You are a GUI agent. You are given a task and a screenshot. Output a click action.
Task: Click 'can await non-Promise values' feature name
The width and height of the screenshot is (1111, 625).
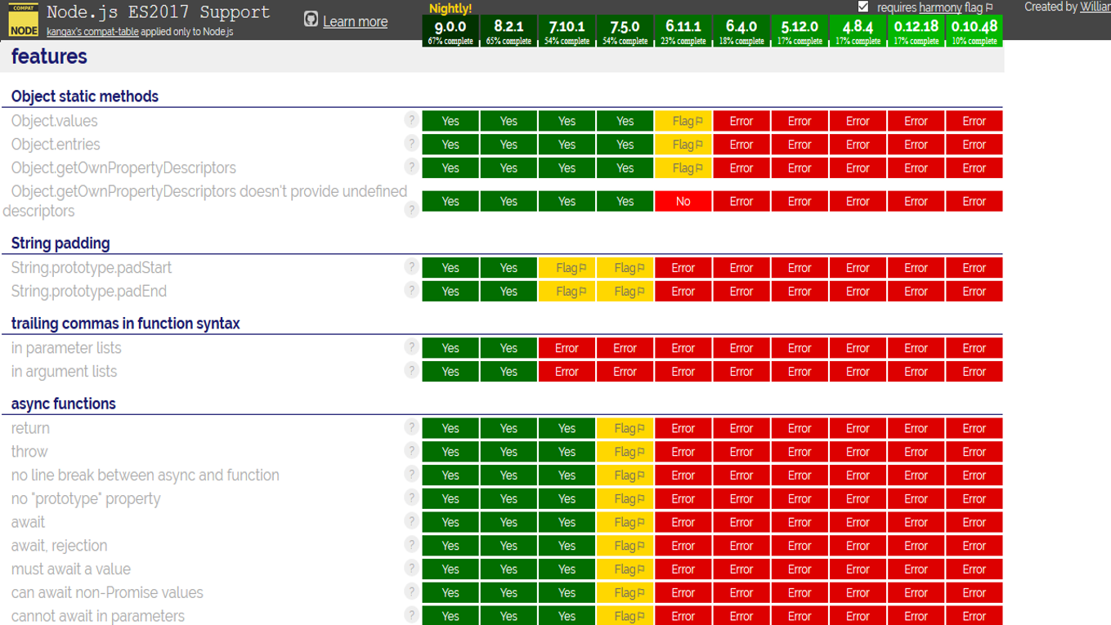107,593
